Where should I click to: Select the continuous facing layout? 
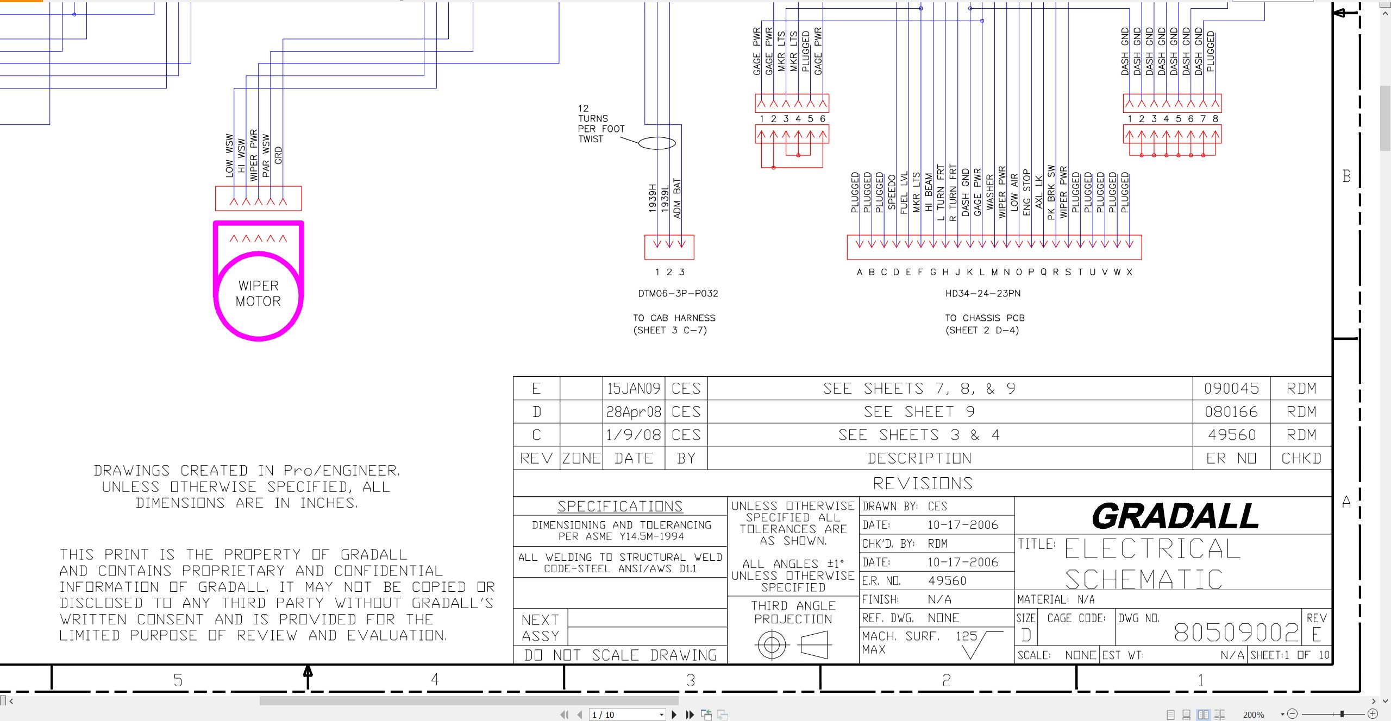click(1220, 714)
